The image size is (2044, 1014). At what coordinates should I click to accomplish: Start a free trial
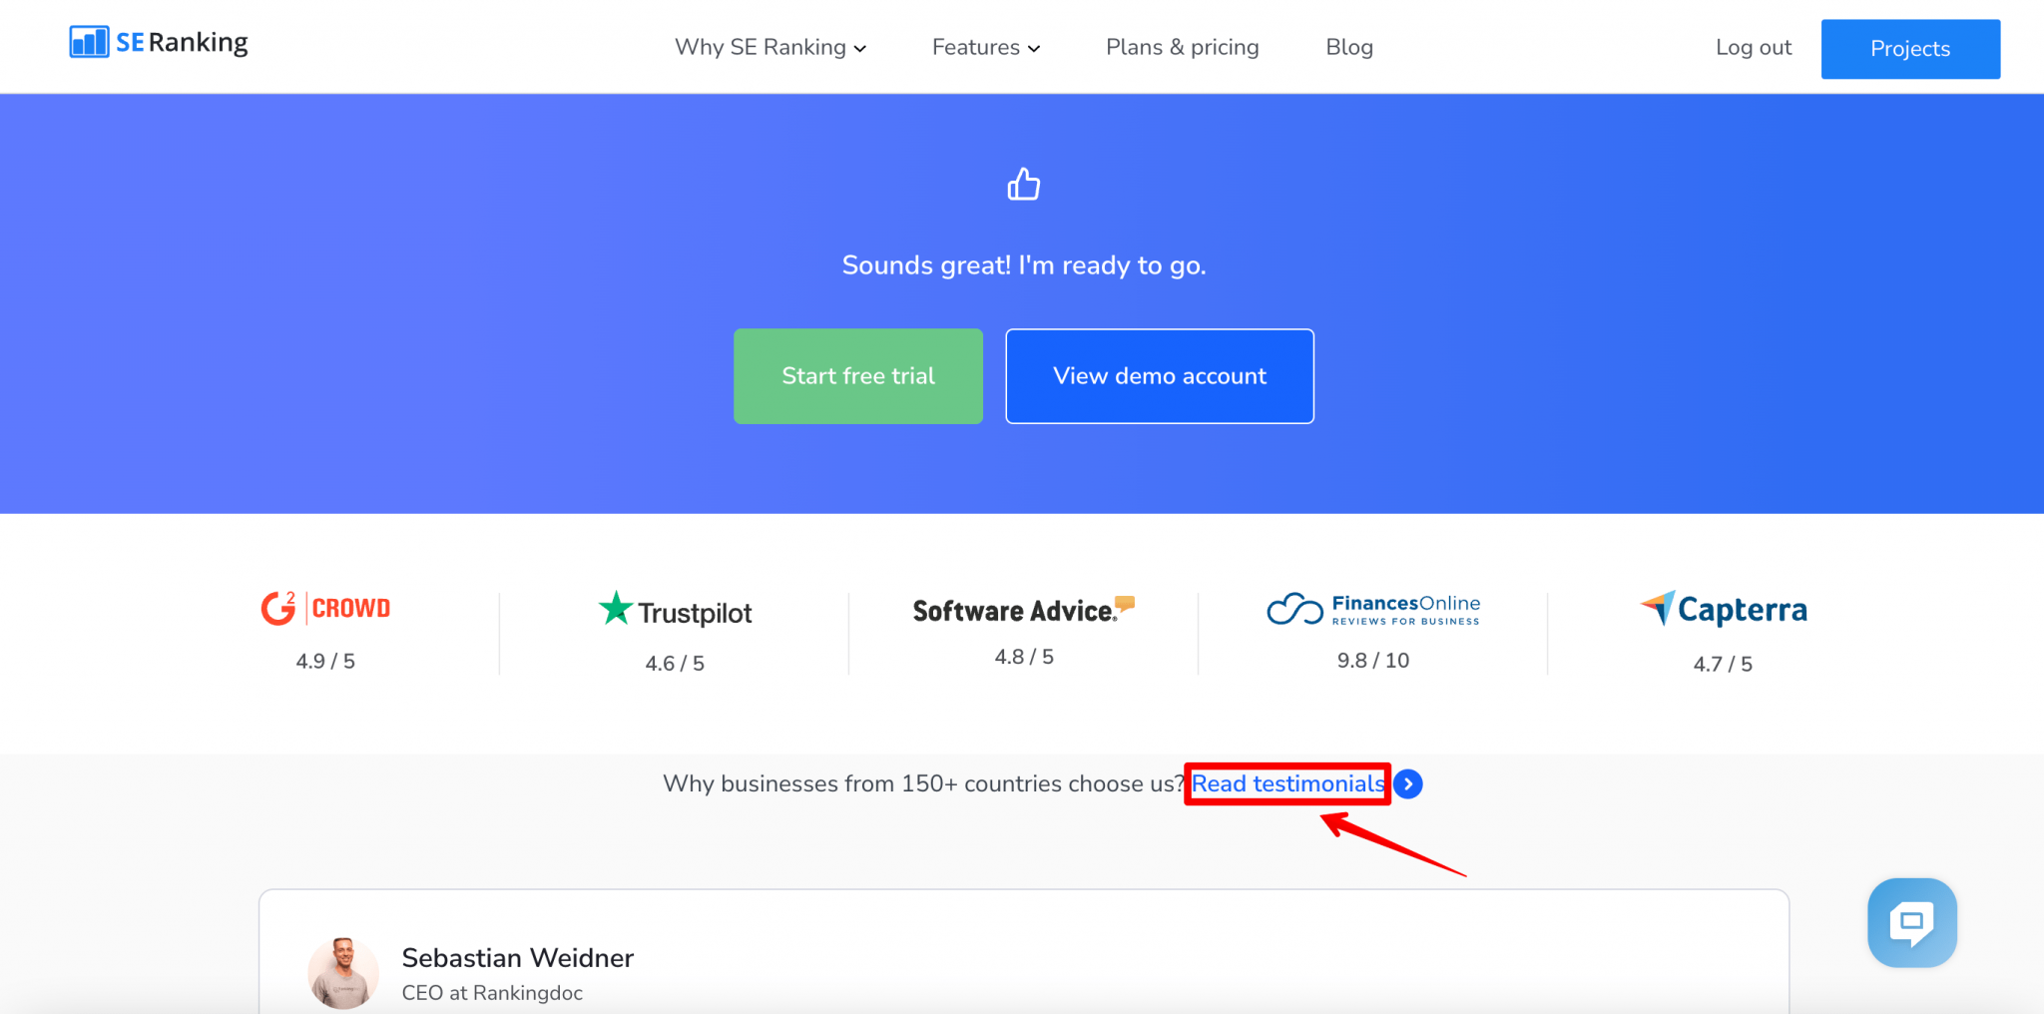[857, 376]
